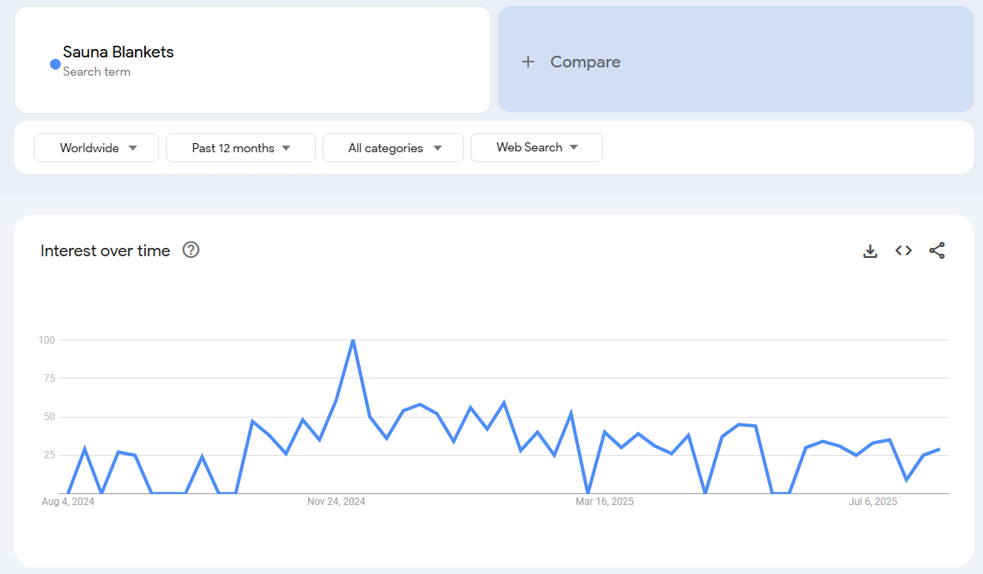
Task: Open the Web Search type dropdown
Action: pyautogui.click(x=536, y=147)
